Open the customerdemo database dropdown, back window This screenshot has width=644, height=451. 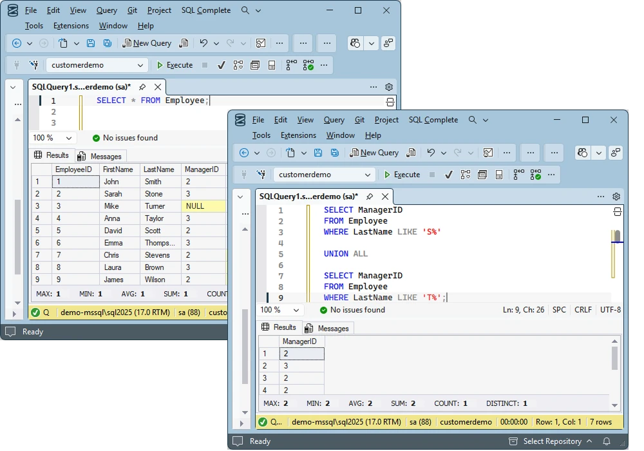coord(97,65)
